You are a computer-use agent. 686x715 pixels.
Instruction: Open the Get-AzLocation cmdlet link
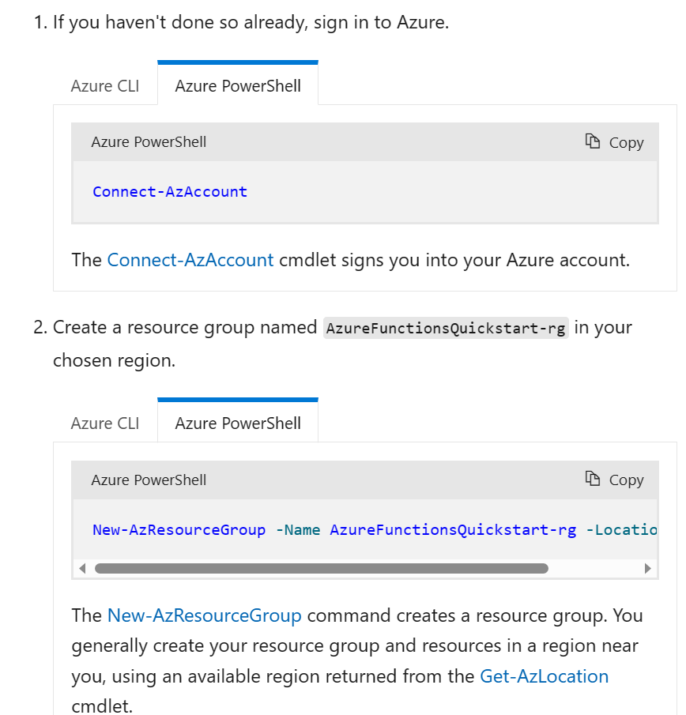pos(544,676)
